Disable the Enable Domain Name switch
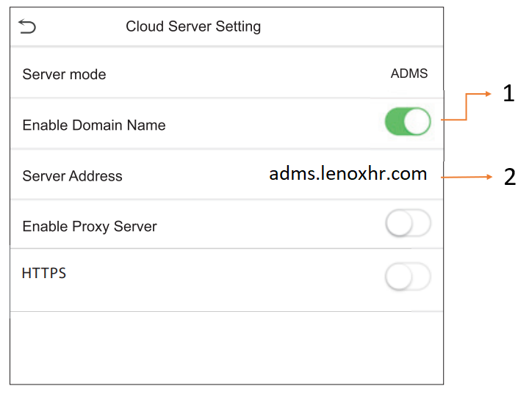The width and height of the screenshot is (529, 397). click(408, 122)
